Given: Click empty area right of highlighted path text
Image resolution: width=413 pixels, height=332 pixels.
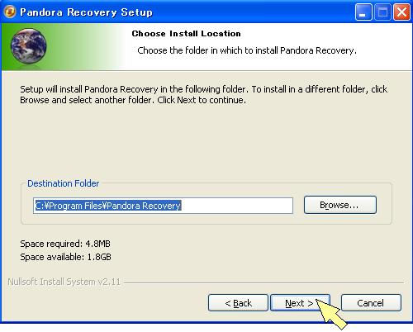Looking at the screenshot, I should (x=237, y=206).
